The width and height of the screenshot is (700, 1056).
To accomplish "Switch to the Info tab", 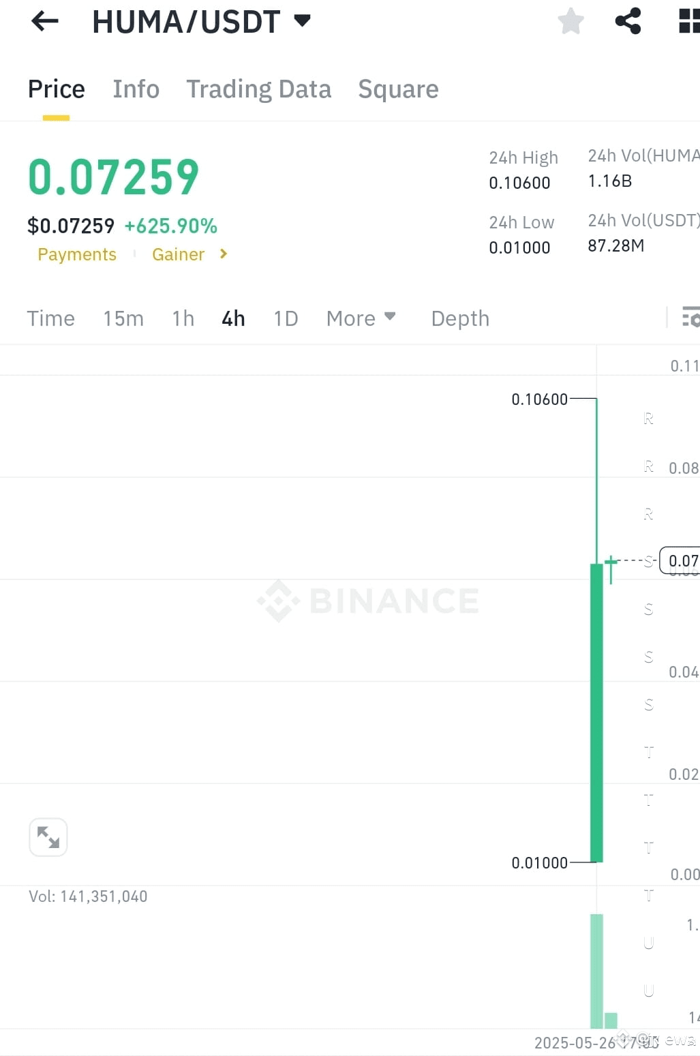I will (136, 89).
